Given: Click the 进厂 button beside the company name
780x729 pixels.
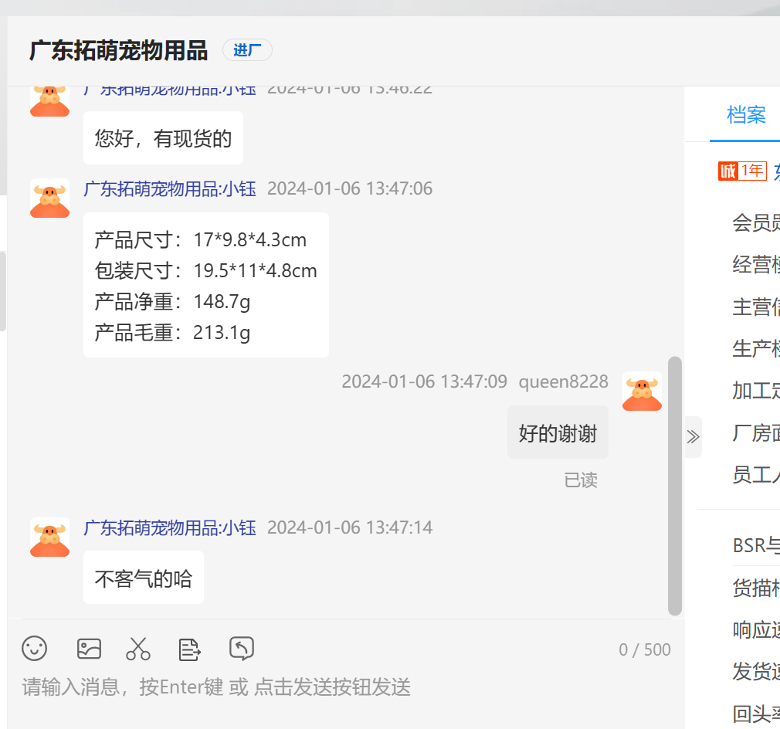Looking at the screenshot, I should click(247, 51).
